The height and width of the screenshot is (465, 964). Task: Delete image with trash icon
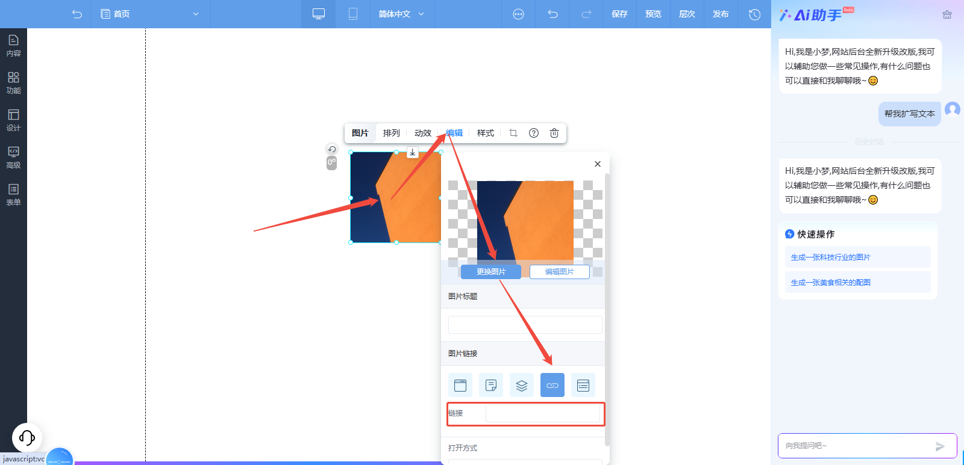(554, 133)
